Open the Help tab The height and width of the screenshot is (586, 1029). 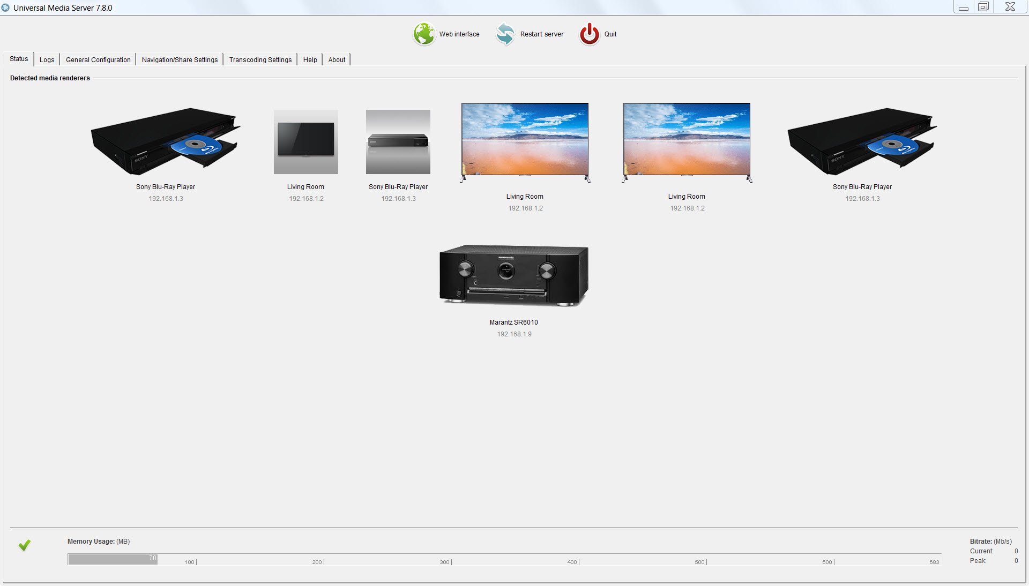(x=310, y=60)
